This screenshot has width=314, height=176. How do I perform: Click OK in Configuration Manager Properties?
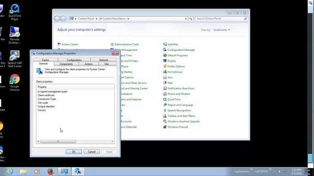click(x=74, y=152)
